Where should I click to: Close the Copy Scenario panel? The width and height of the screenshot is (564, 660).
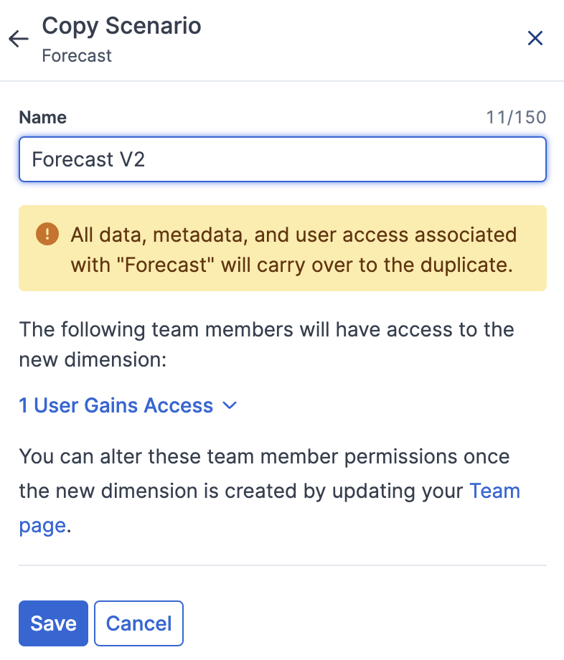click(535, 38)
